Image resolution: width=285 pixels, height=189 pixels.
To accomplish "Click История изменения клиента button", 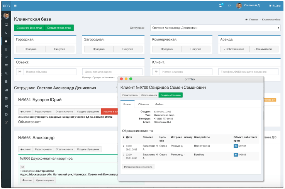I will pyautogui.click(x=138, y=167).
